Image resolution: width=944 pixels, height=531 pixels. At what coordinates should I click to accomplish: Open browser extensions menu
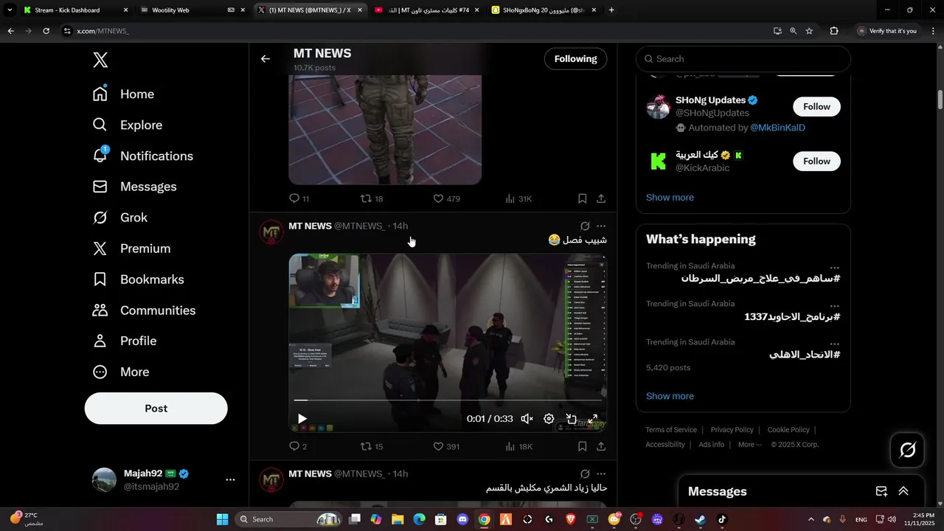[x=834, y=31]
